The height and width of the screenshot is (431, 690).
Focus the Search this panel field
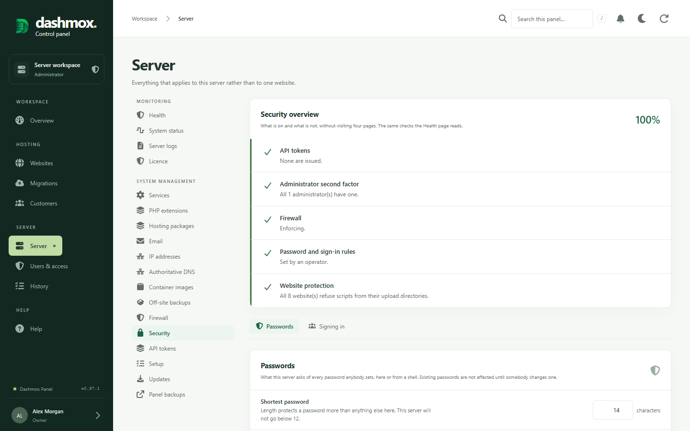click(x=552, y=19)
